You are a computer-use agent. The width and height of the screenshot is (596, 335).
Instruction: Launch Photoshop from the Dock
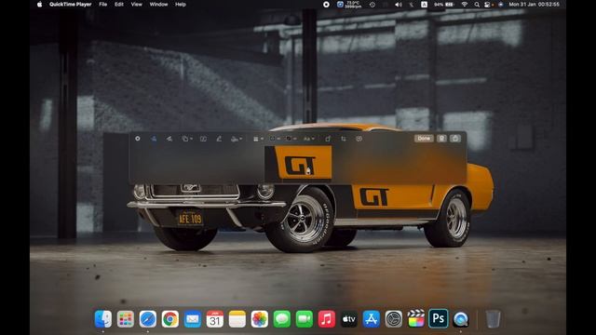(x=439, y=318)
